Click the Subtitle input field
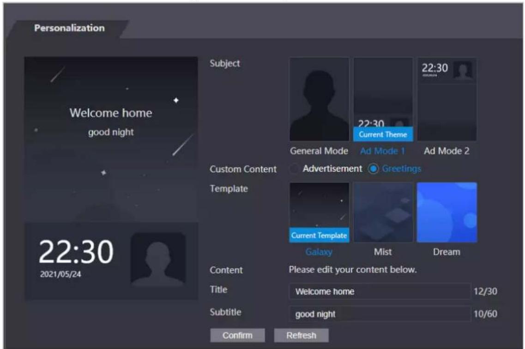 click(x=380, y=314)
